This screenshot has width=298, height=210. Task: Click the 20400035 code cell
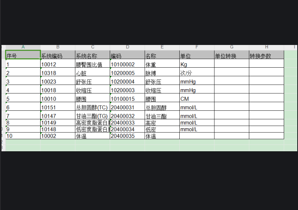point(127,136)
